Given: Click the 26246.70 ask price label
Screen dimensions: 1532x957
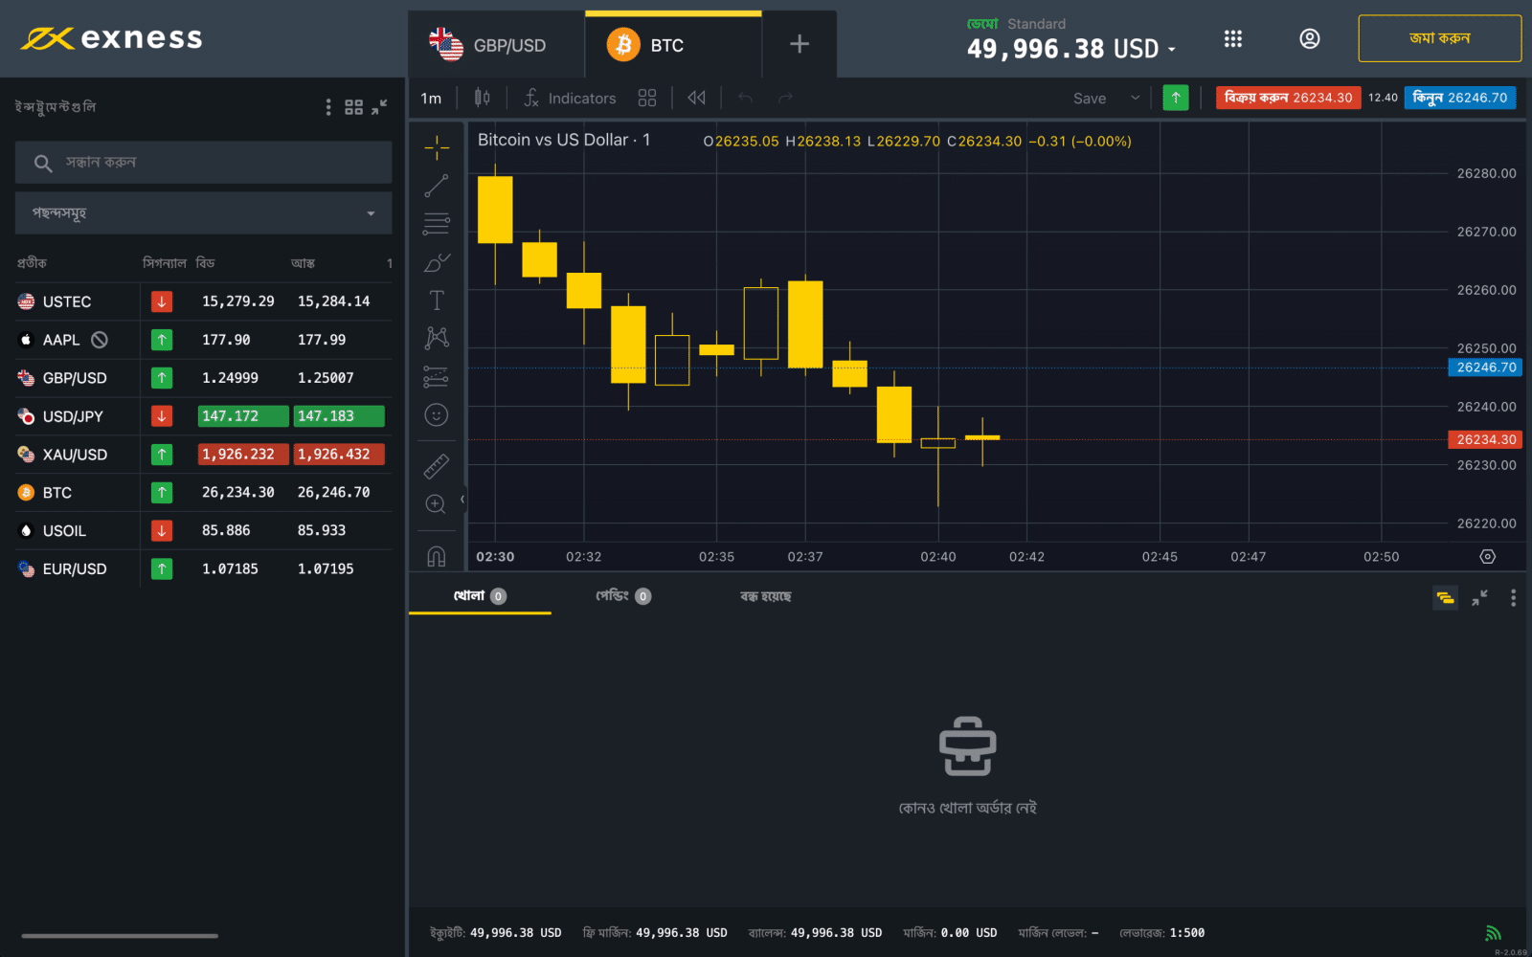Looking at the screenshot, I should (x=1485, y=367).
